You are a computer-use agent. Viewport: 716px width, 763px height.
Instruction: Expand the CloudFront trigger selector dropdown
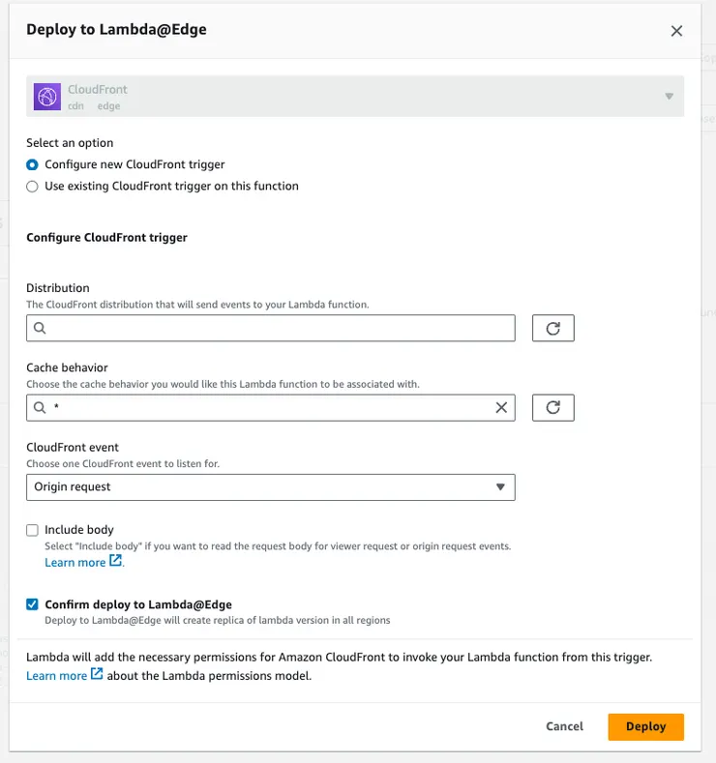point(669,97)
